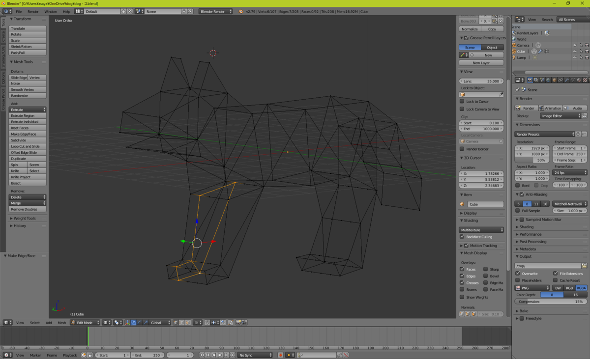Toggle the Render Border checkbox
This screenshot has width=590, height=359.
click(462, 149)
